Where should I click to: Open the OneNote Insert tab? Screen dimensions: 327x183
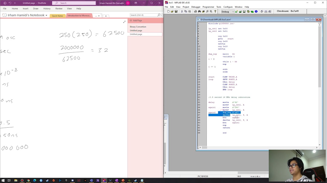[x=26, y=9]
